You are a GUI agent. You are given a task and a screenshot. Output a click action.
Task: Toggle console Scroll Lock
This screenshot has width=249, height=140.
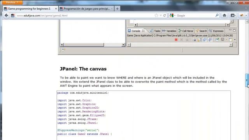click(x=199, y=40)
